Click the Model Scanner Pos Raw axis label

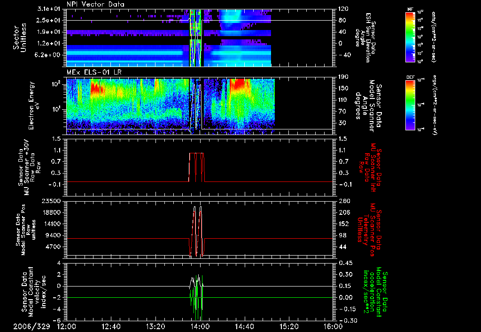pos(26,229)
